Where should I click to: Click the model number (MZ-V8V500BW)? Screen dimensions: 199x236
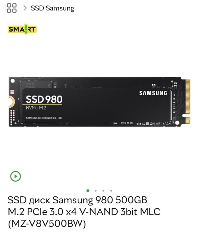coord(47,224)
